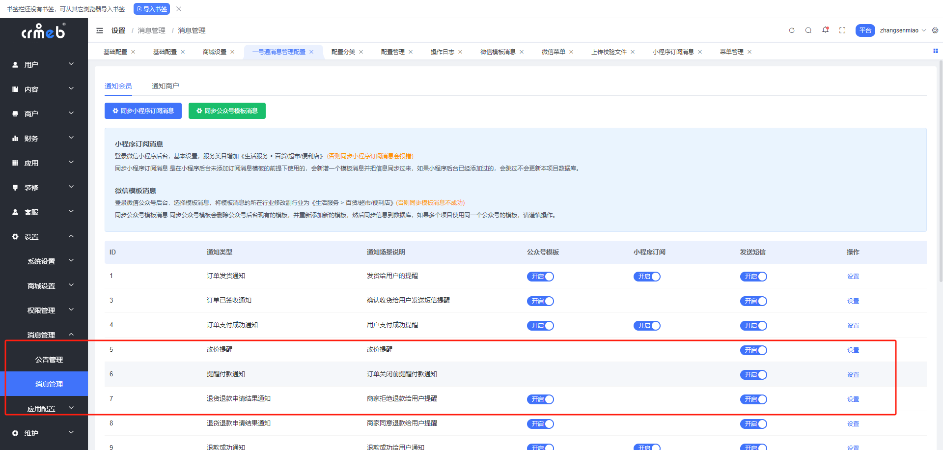Image resolution: width=943 pixels, height=450 pixels.
Task: Click 导入书签 button
Action: (x=152, y=9)
